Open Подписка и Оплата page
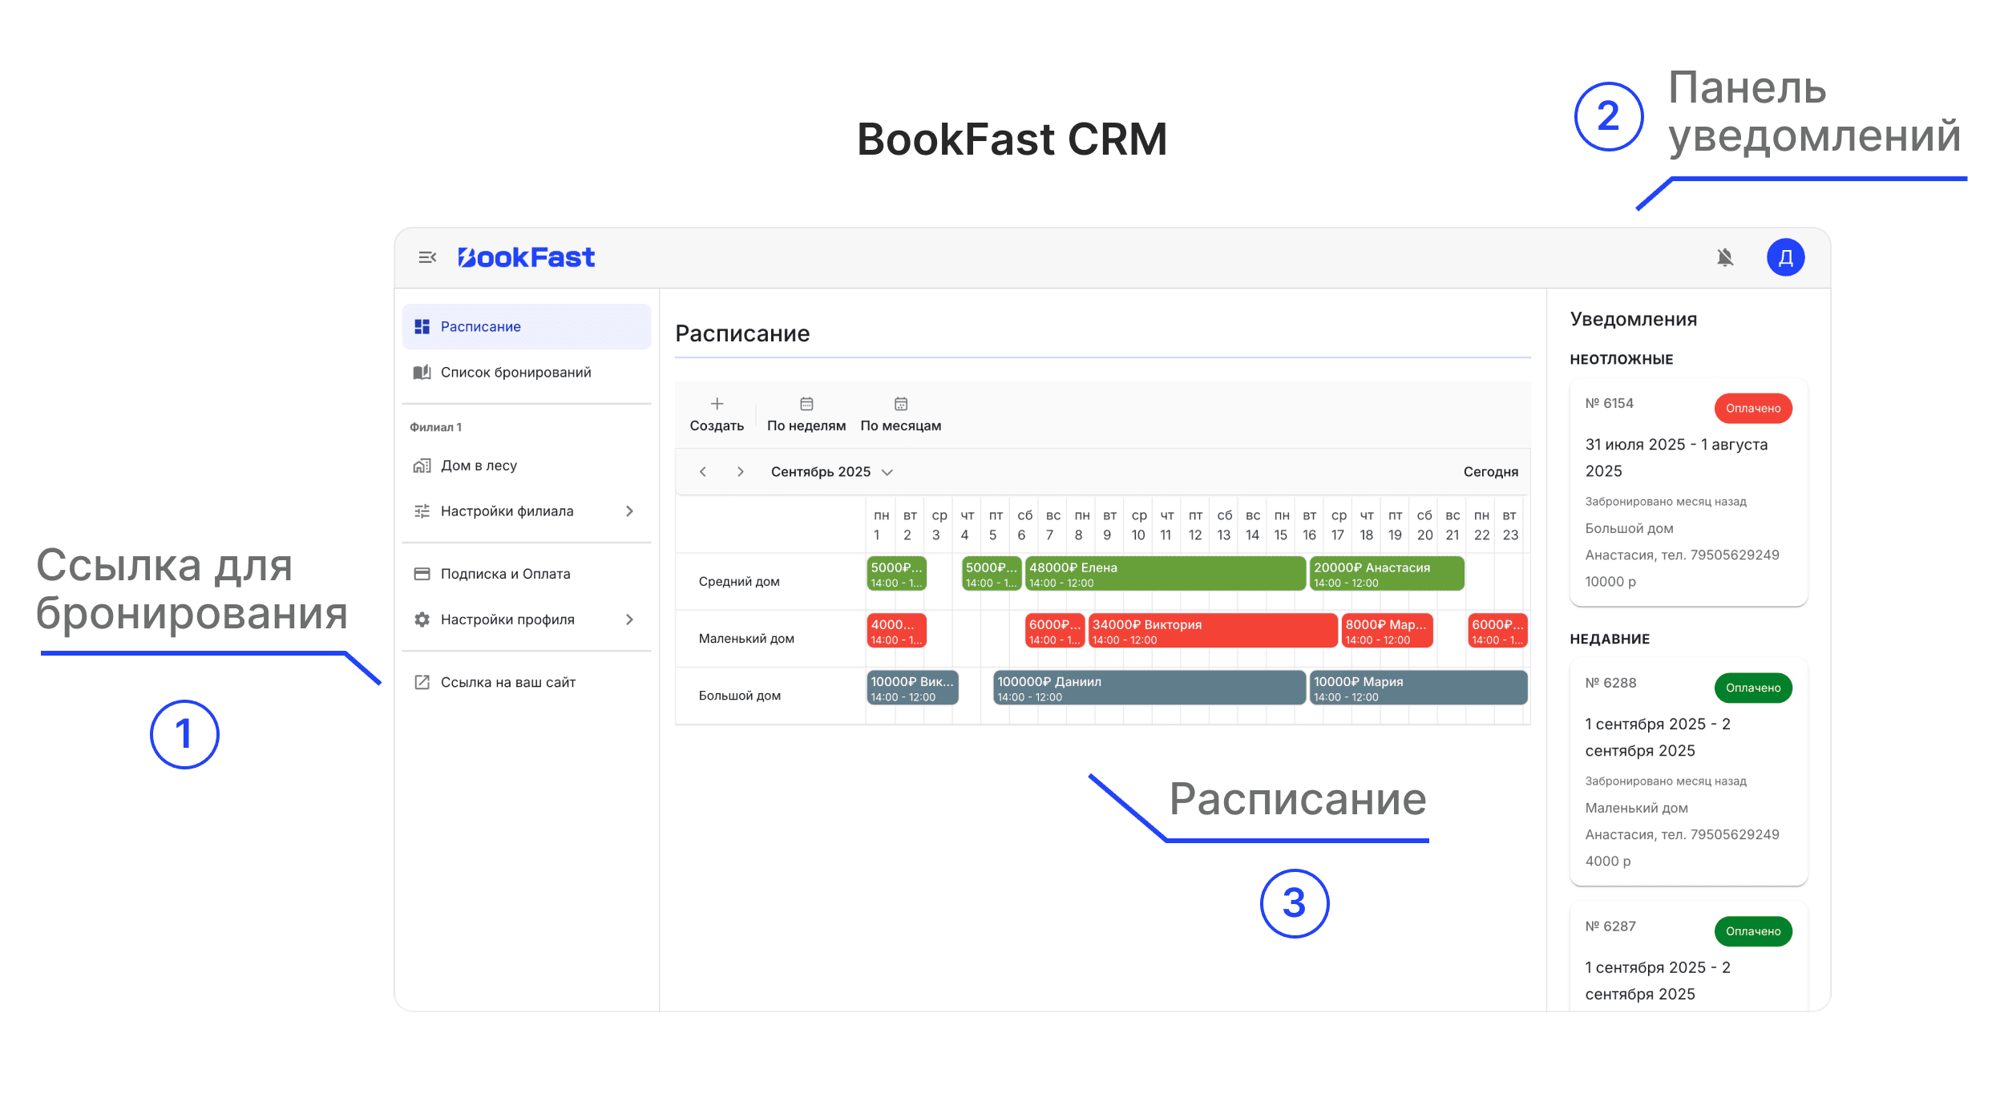Viewport: 2004px width, 1094px height. (x=505, y=574)
